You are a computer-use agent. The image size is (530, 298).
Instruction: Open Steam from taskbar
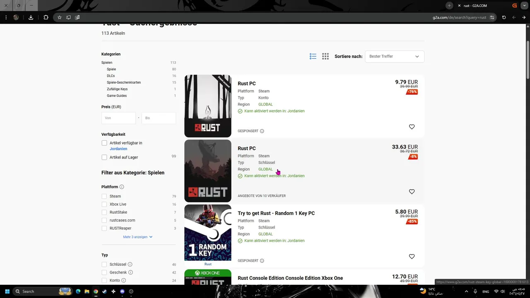pos(104,291)
